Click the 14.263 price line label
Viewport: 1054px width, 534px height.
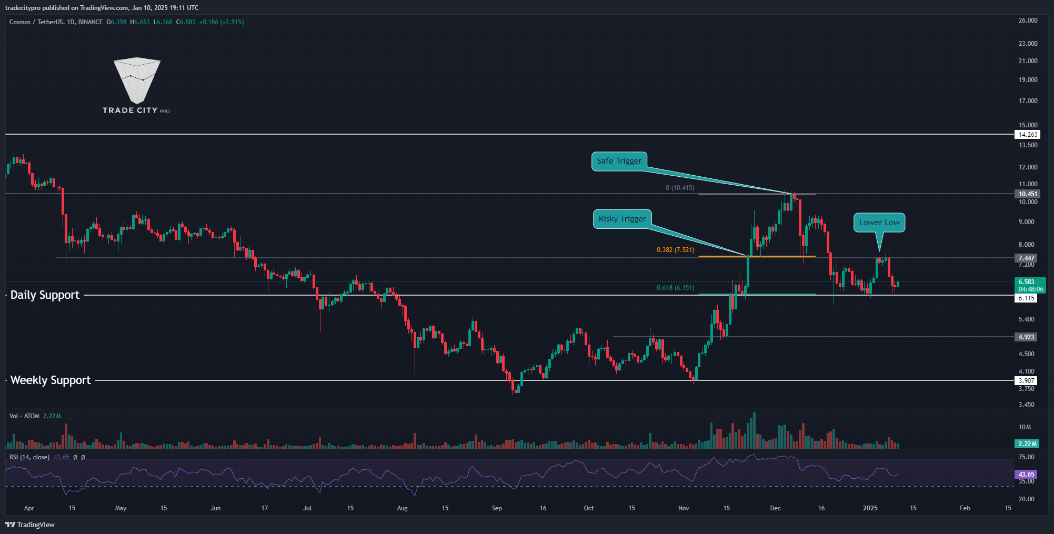click(x=1027, y=135)
